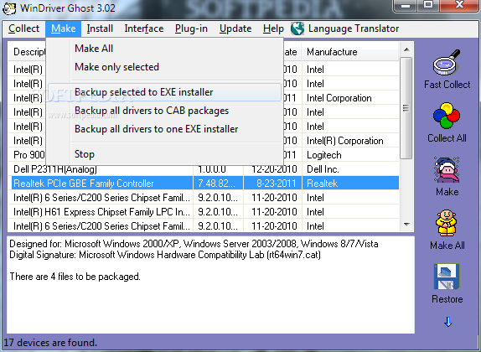Maximize the WinDriver Ghost window

tap(428, 4)
